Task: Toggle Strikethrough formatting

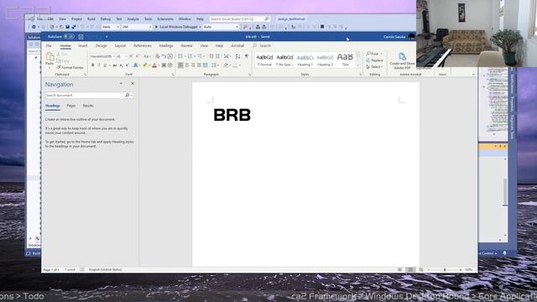Action: tap(115, 65)
